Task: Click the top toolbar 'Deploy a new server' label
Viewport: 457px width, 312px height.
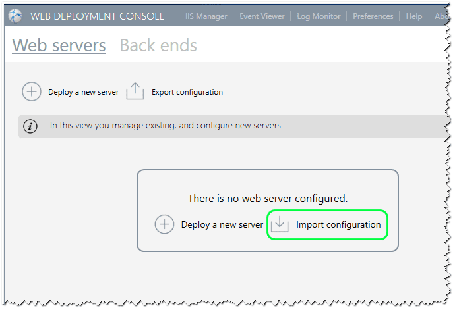Action: coord(83,92)
